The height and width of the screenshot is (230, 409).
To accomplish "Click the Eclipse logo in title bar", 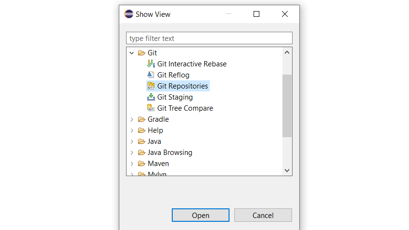I will [128, 14].
